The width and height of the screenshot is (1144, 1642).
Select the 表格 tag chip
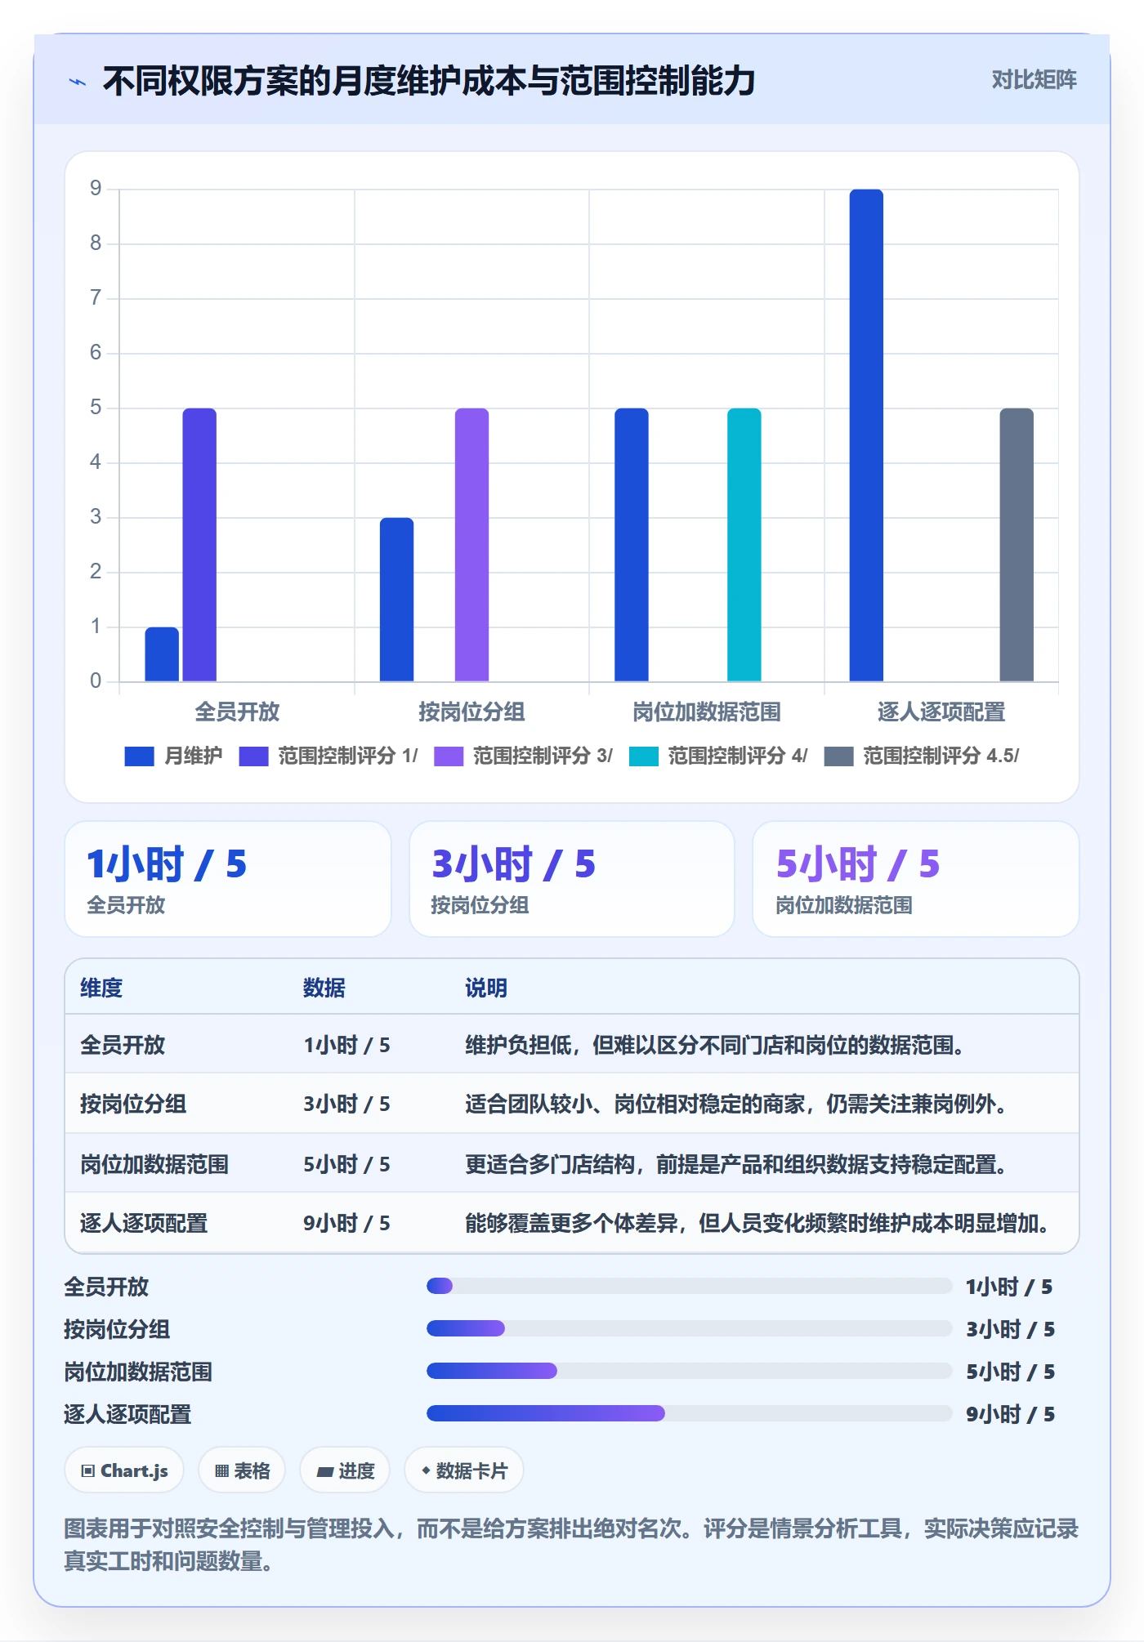tap(242, 1470)
